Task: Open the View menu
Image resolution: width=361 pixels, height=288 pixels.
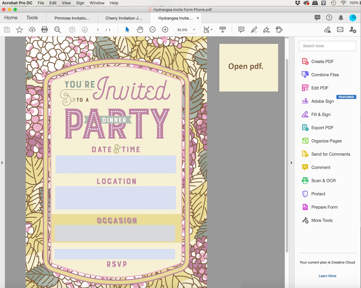Action: [x=66, y=3]
